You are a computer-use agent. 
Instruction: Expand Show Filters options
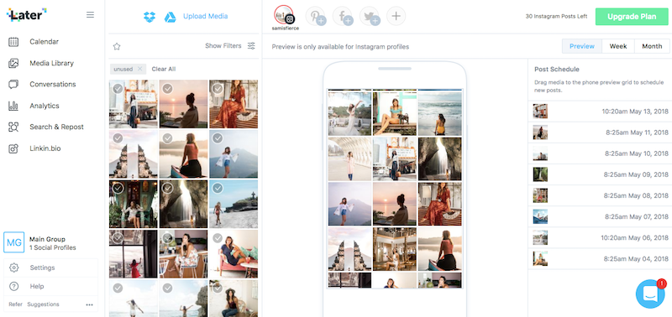[230, 46]
